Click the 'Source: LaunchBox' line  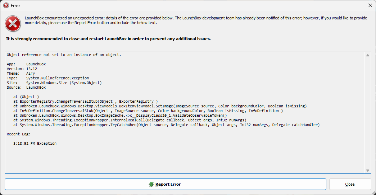(26, 87)
